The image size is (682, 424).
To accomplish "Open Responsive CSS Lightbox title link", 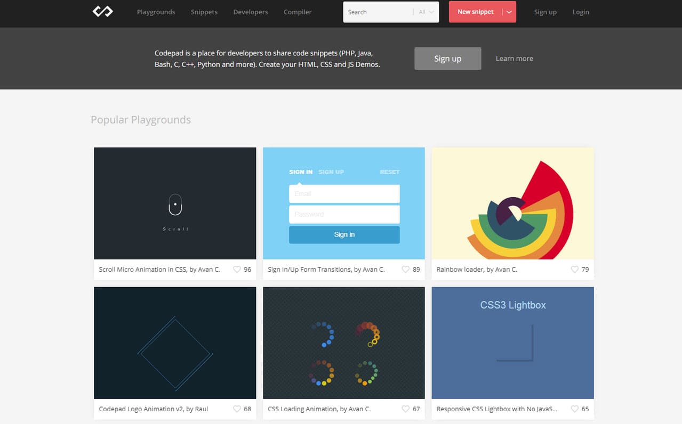I will 497,409.
